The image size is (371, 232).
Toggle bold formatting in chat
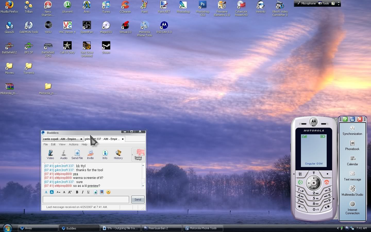tap(77, 192)
